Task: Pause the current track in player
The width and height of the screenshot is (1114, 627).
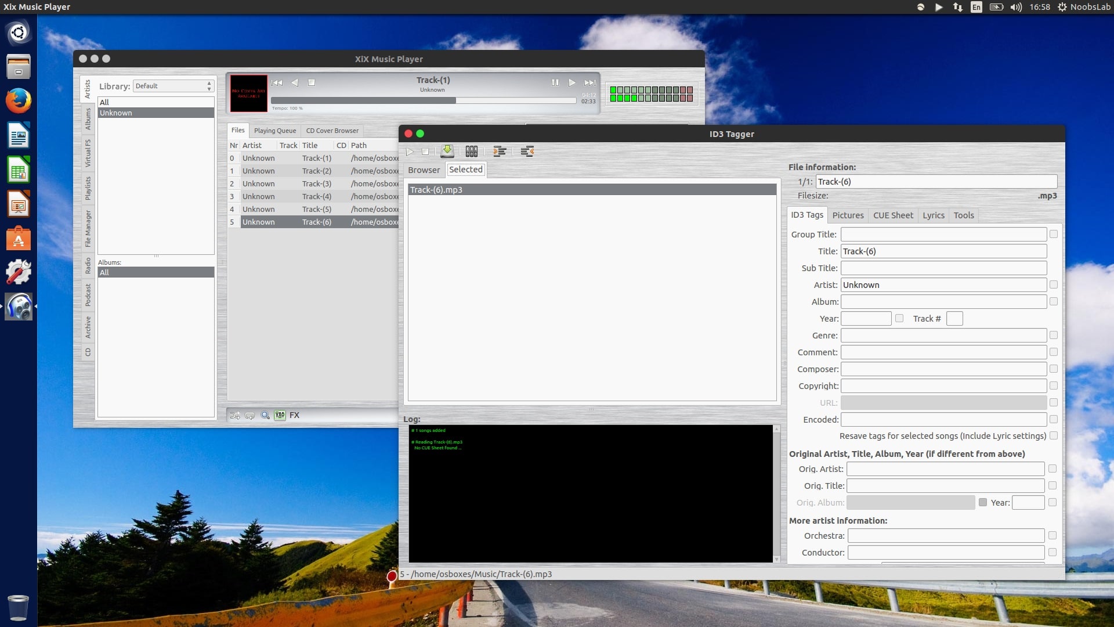Action: (555, 82)
